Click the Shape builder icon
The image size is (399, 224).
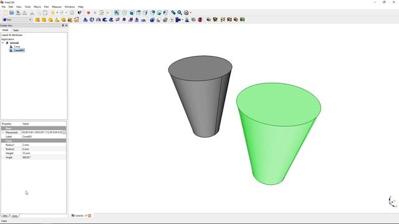(x=76, y=19)
